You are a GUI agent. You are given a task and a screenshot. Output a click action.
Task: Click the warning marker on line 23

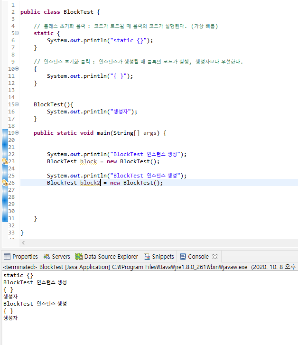coord(5,161)
